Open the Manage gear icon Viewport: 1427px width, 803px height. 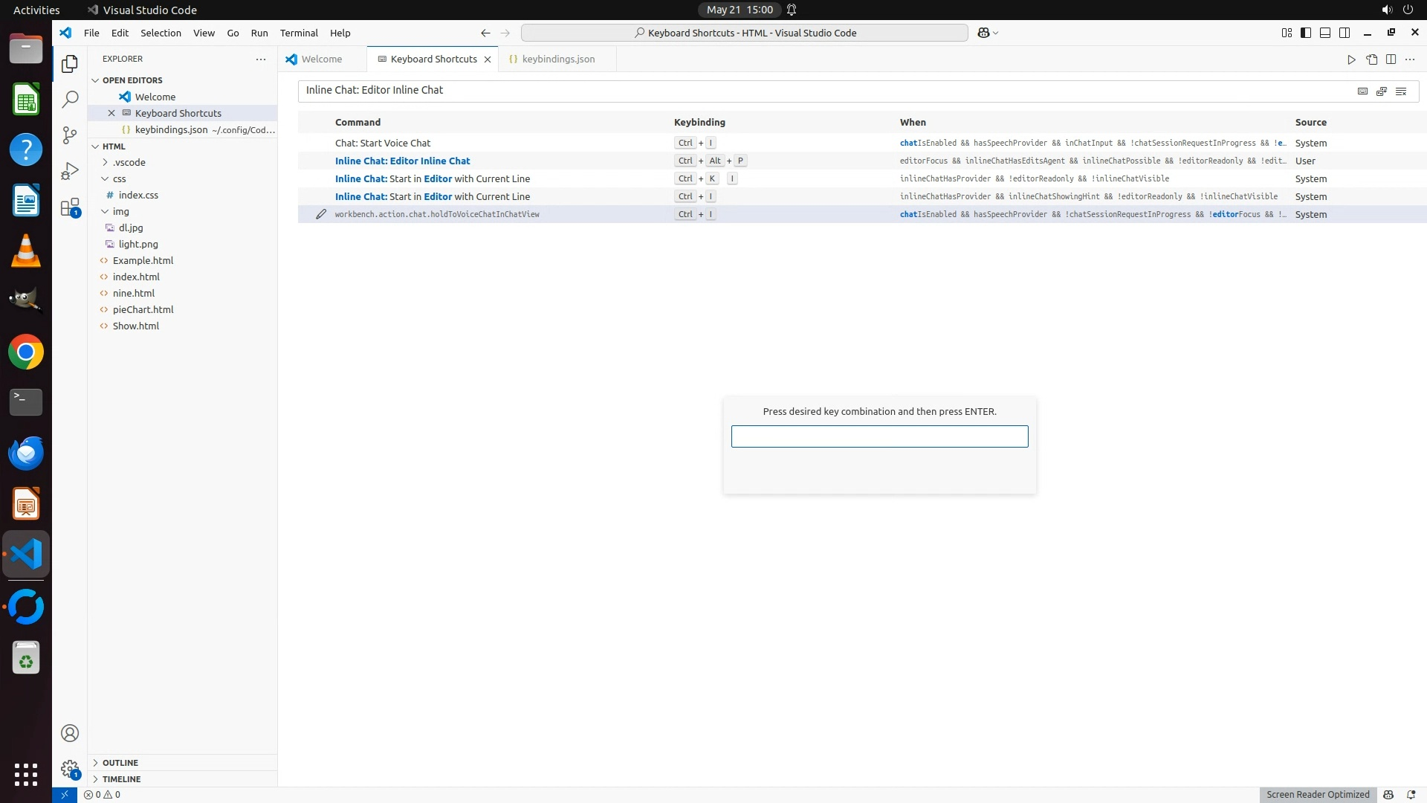click(70, 769)
